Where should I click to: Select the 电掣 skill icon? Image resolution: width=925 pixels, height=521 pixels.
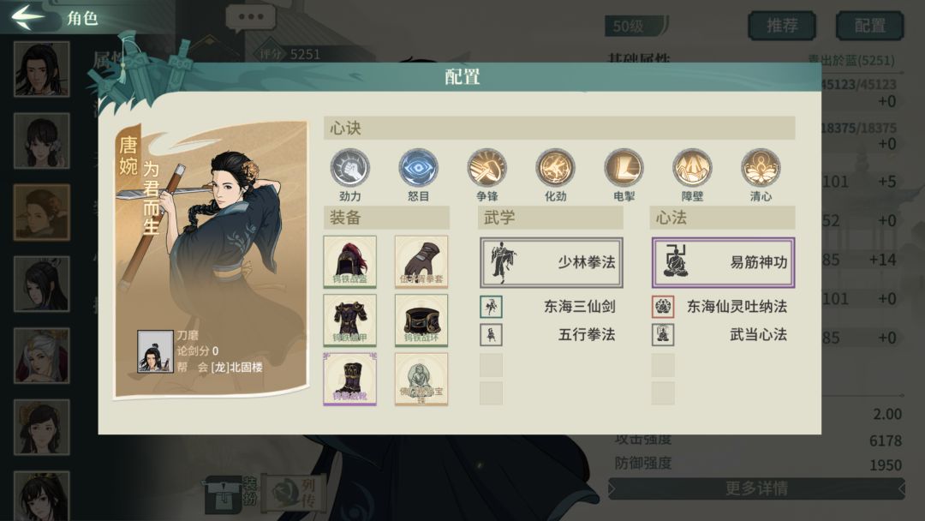coord(624,168)
